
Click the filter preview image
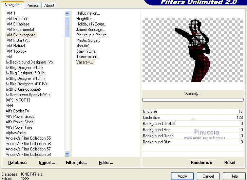[193, 50]
